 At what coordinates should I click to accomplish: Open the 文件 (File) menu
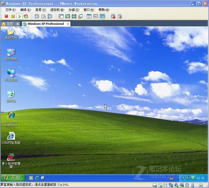pyautogui.click(x=10, y=10)
